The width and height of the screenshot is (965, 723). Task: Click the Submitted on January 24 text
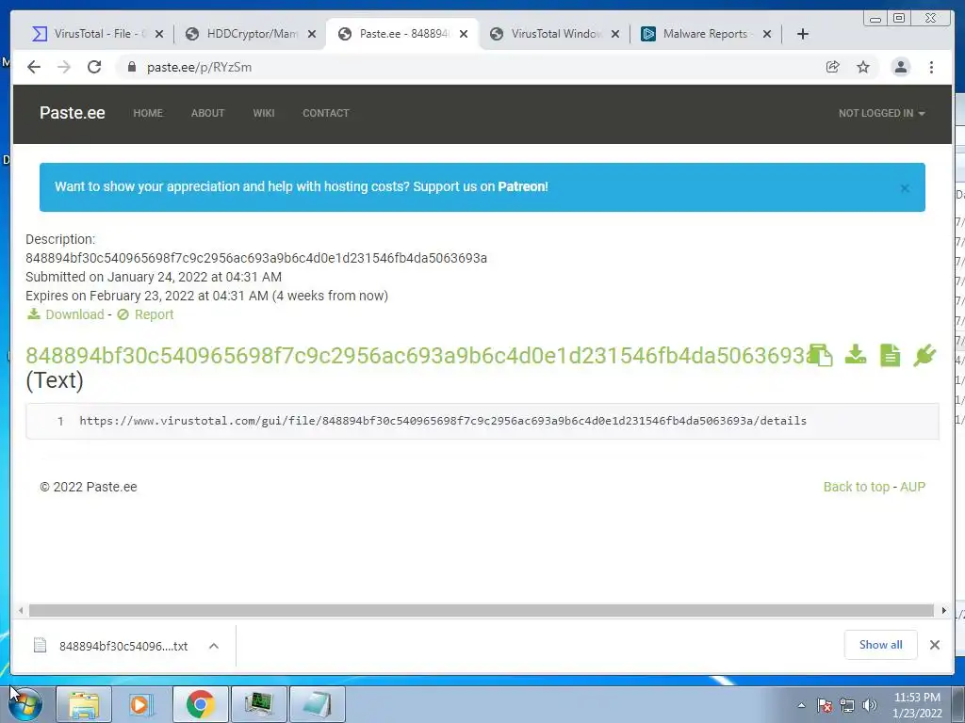point(154,277)
